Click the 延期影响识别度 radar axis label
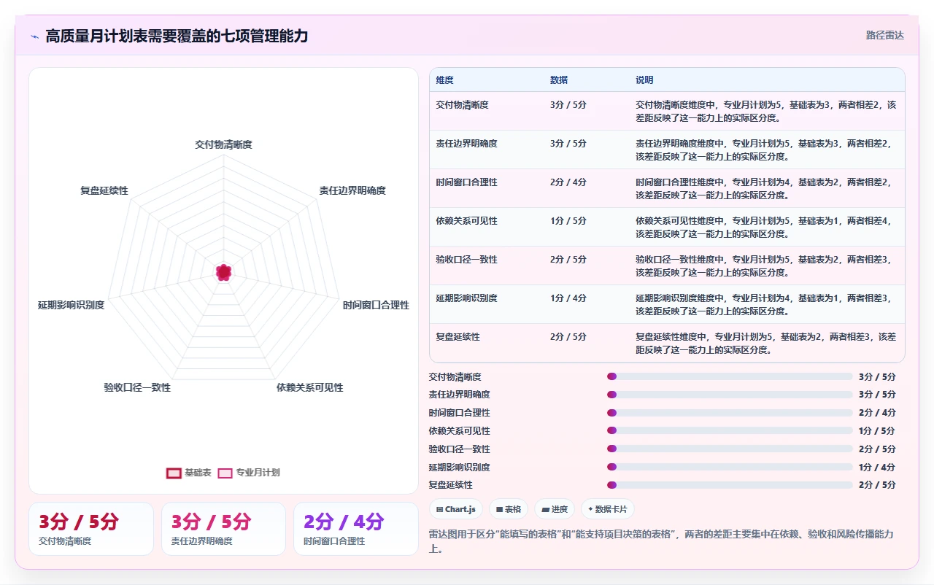This screenshot has height=585, width=934. [71, 305]
